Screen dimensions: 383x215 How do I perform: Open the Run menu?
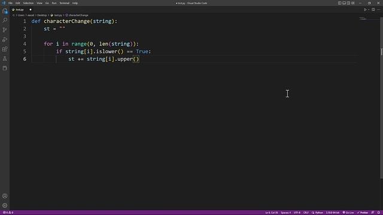point(54,3)
